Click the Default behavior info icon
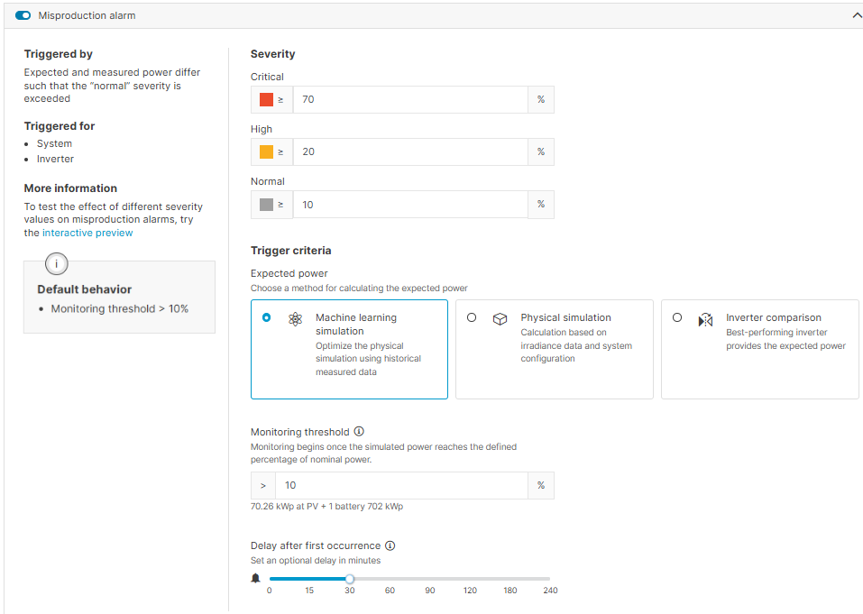 tap(56, 263)
